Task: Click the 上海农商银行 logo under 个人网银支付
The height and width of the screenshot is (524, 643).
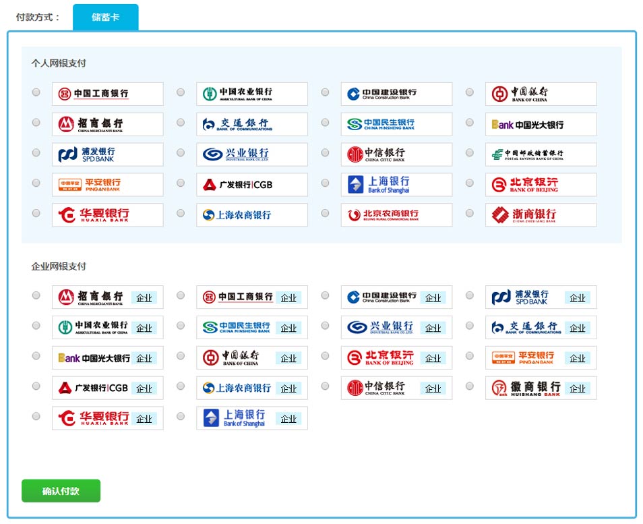Action: [x=252, y=215]
